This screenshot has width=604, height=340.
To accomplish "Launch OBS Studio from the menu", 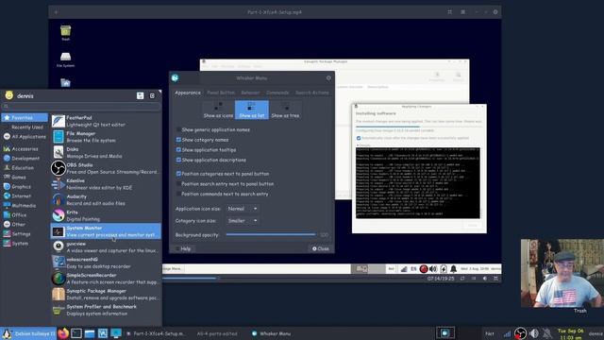I will (x=106, y=168).
